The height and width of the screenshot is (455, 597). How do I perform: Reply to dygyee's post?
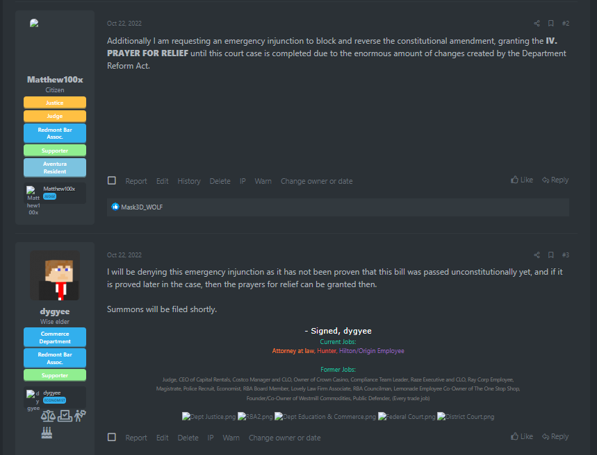point(555,437)
